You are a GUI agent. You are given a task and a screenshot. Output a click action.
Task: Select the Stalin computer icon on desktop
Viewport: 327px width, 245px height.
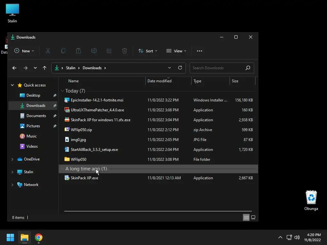click(12, 13)
